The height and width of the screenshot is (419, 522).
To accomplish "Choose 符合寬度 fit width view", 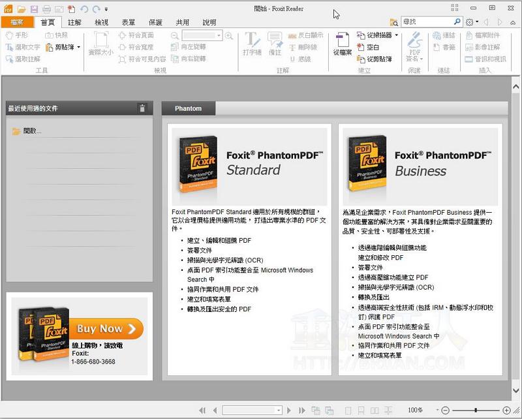I will [136, 47].
